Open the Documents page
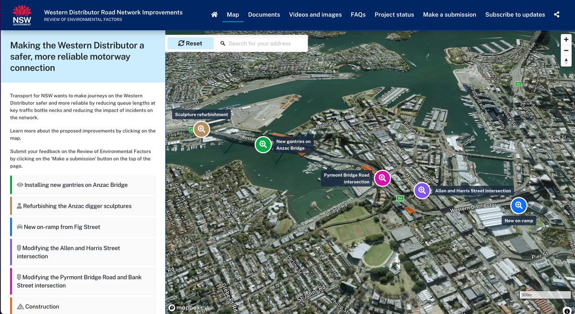Screen dimensions: 575x314 pyautogui.click(x=264, y=15)
